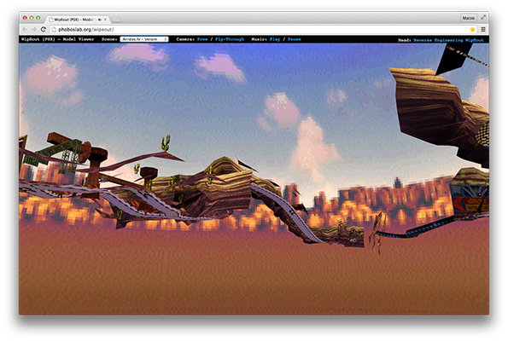Select the WipEout (PSX) browser tab
The height and width of the screenshot is (341, 508).
pos(78,20)
